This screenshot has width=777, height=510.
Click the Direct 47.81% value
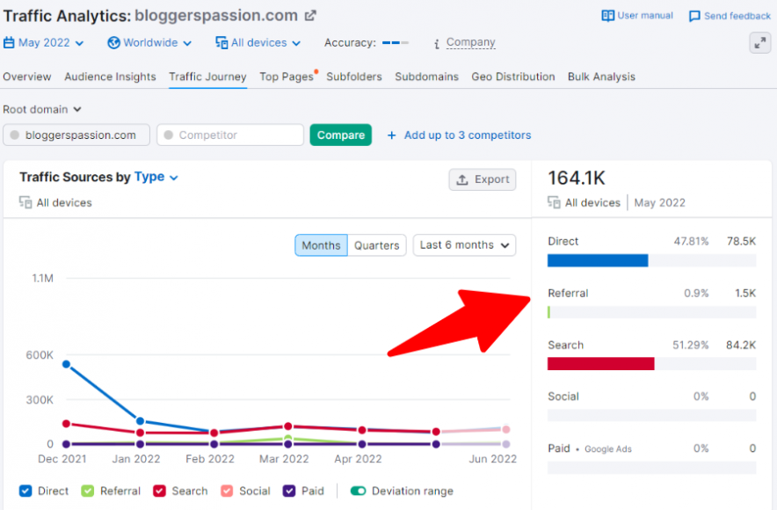point(691,241)
